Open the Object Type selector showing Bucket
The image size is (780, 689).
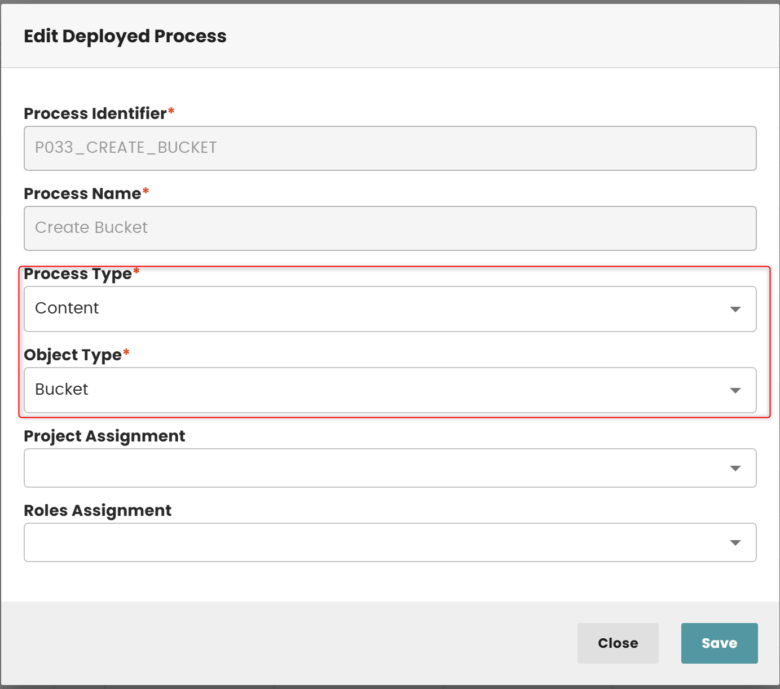389,390
